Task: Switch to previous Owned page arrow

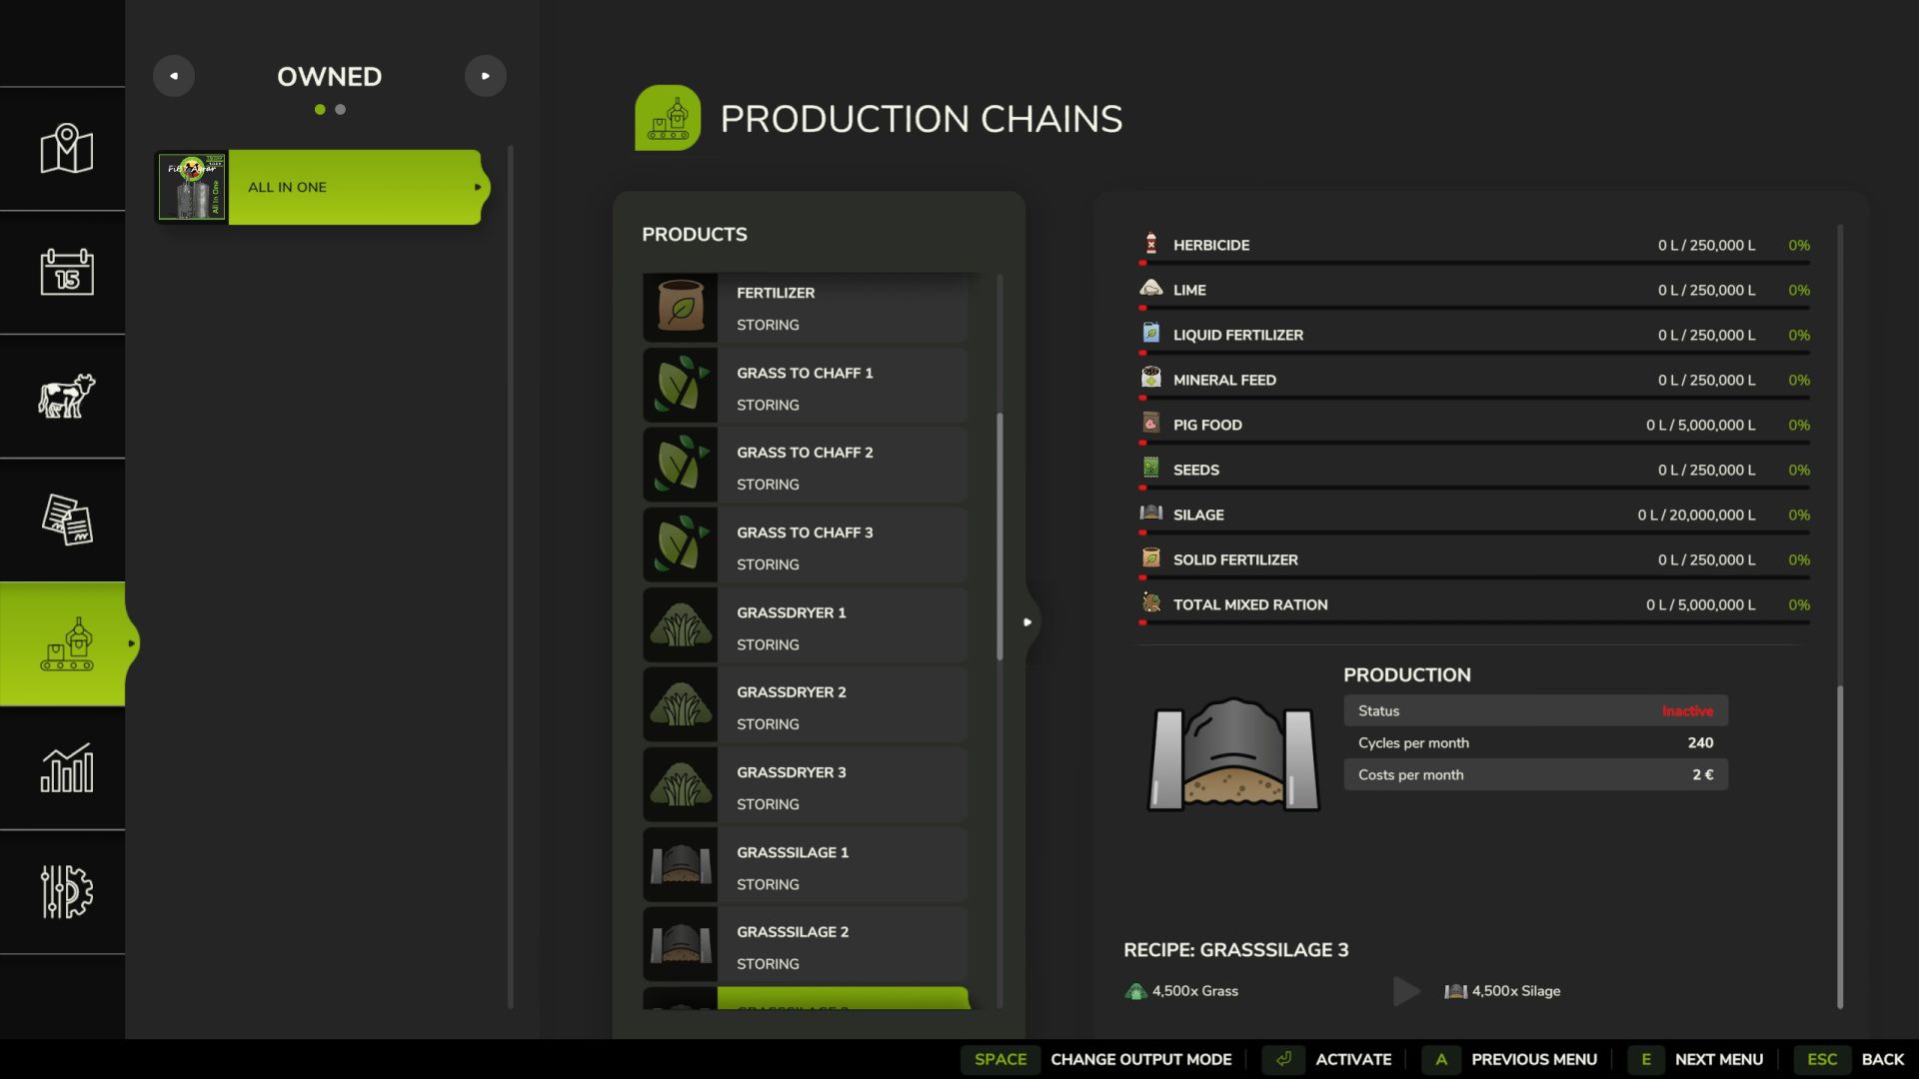Action: pyautogui.click(x=174, y=76)
